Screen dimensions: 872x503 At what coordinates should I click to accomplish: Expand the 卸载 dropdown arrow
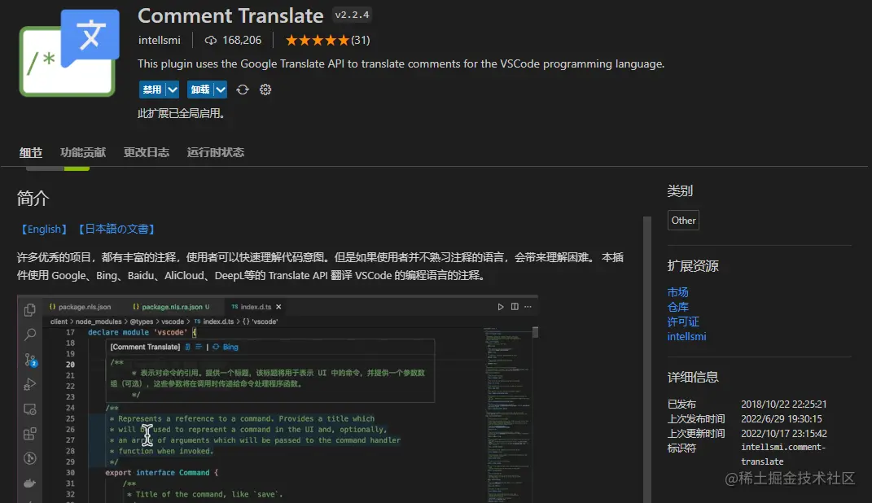point(221,90)
